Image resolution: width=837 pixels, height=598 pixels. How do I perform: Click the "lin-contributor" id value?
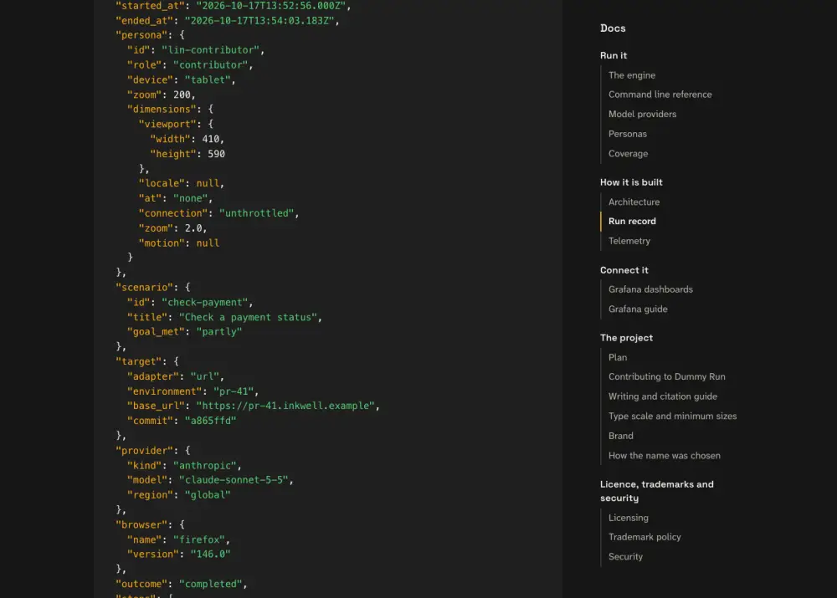pos(210,50)
